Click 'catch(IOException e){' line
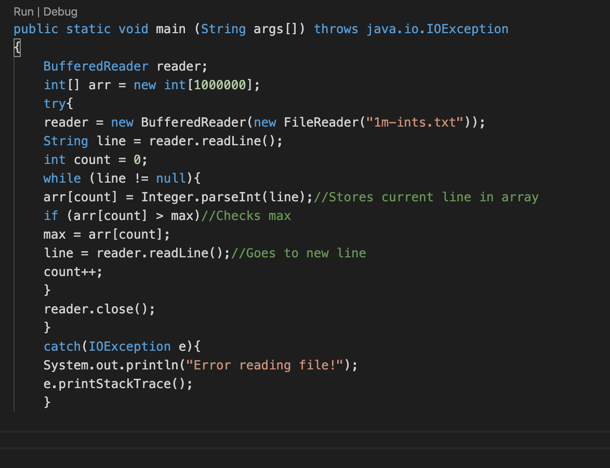The image size is (610, 468). click(122, 347)
